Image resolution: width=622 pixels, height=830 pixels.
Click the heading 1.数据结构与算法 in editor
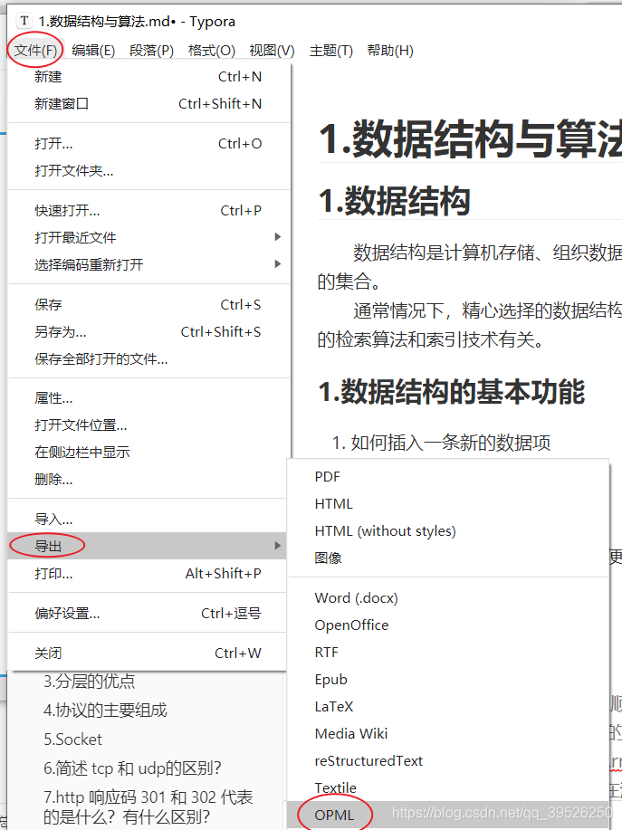[x=470, y=138]
